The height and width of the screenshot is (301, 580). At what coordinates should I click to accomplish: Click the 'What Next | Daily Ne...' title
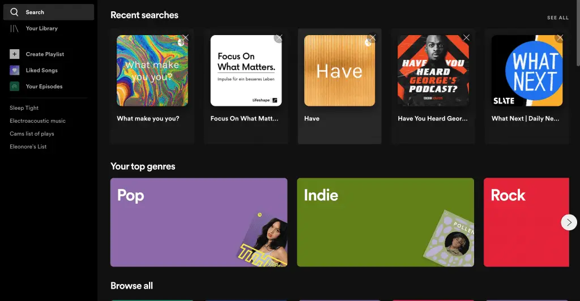[525, 119]
